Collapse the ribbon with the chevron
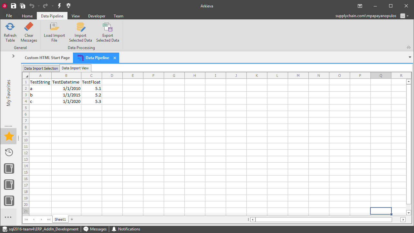Image resolution: width=414 pixels, height=233 pixels. [409, 47]
